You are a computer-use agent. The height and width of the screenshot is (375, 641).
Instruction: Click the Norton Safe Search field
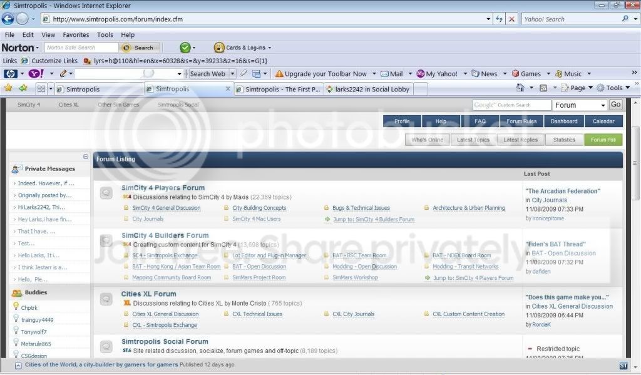pyautogui.click(x=81, y=48)
